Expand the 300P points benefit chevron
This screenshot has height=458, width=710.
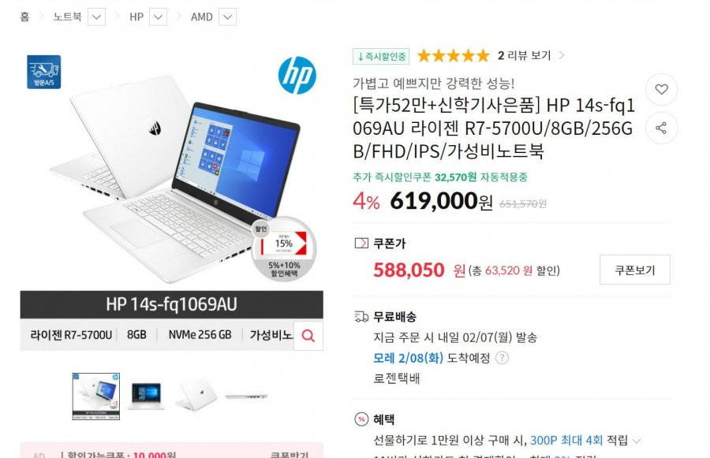[x=637, y=441]
